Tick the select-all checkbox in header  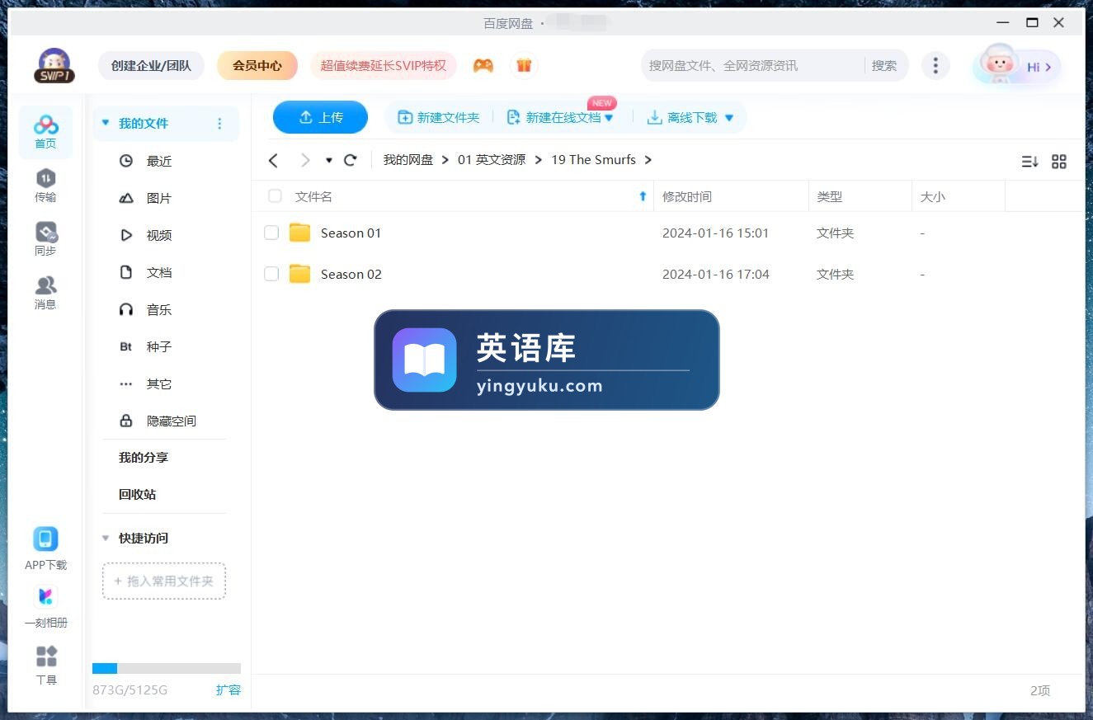click(x=275, y=196)
